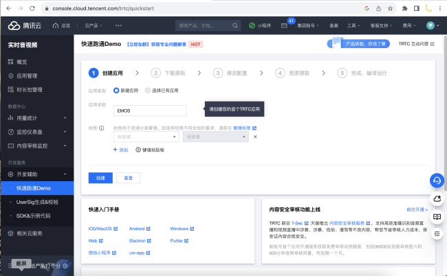447x276 pixels.
Task: Open Chrome three-dot menu
Action: point(440,8)
